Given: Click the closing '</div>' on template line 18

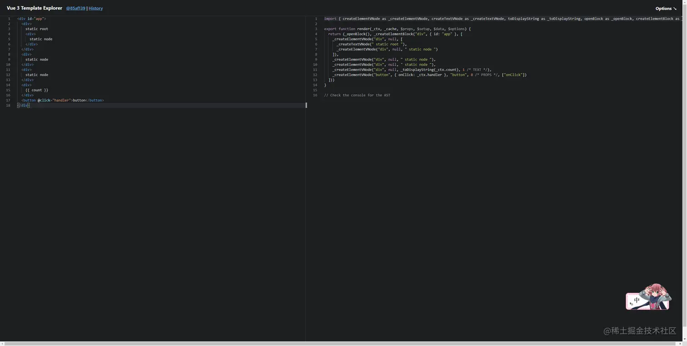Looking at the screenshot, I should [23, 105].
